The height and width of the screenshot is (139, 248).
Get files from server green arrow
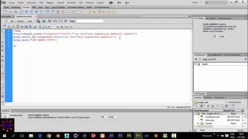click(x=208, y=107)
